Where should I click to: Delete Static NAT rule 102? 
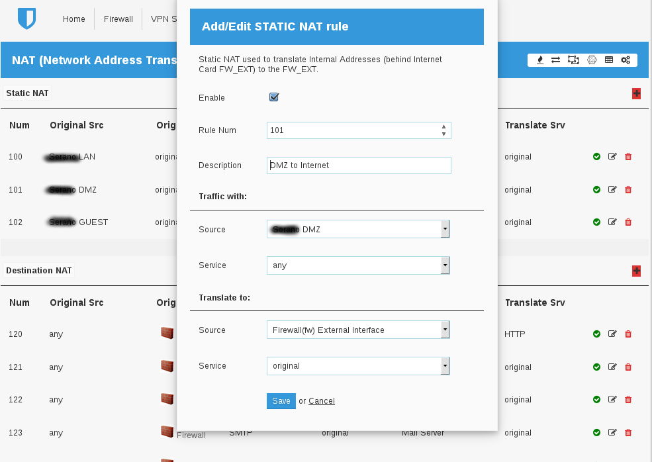628,222
